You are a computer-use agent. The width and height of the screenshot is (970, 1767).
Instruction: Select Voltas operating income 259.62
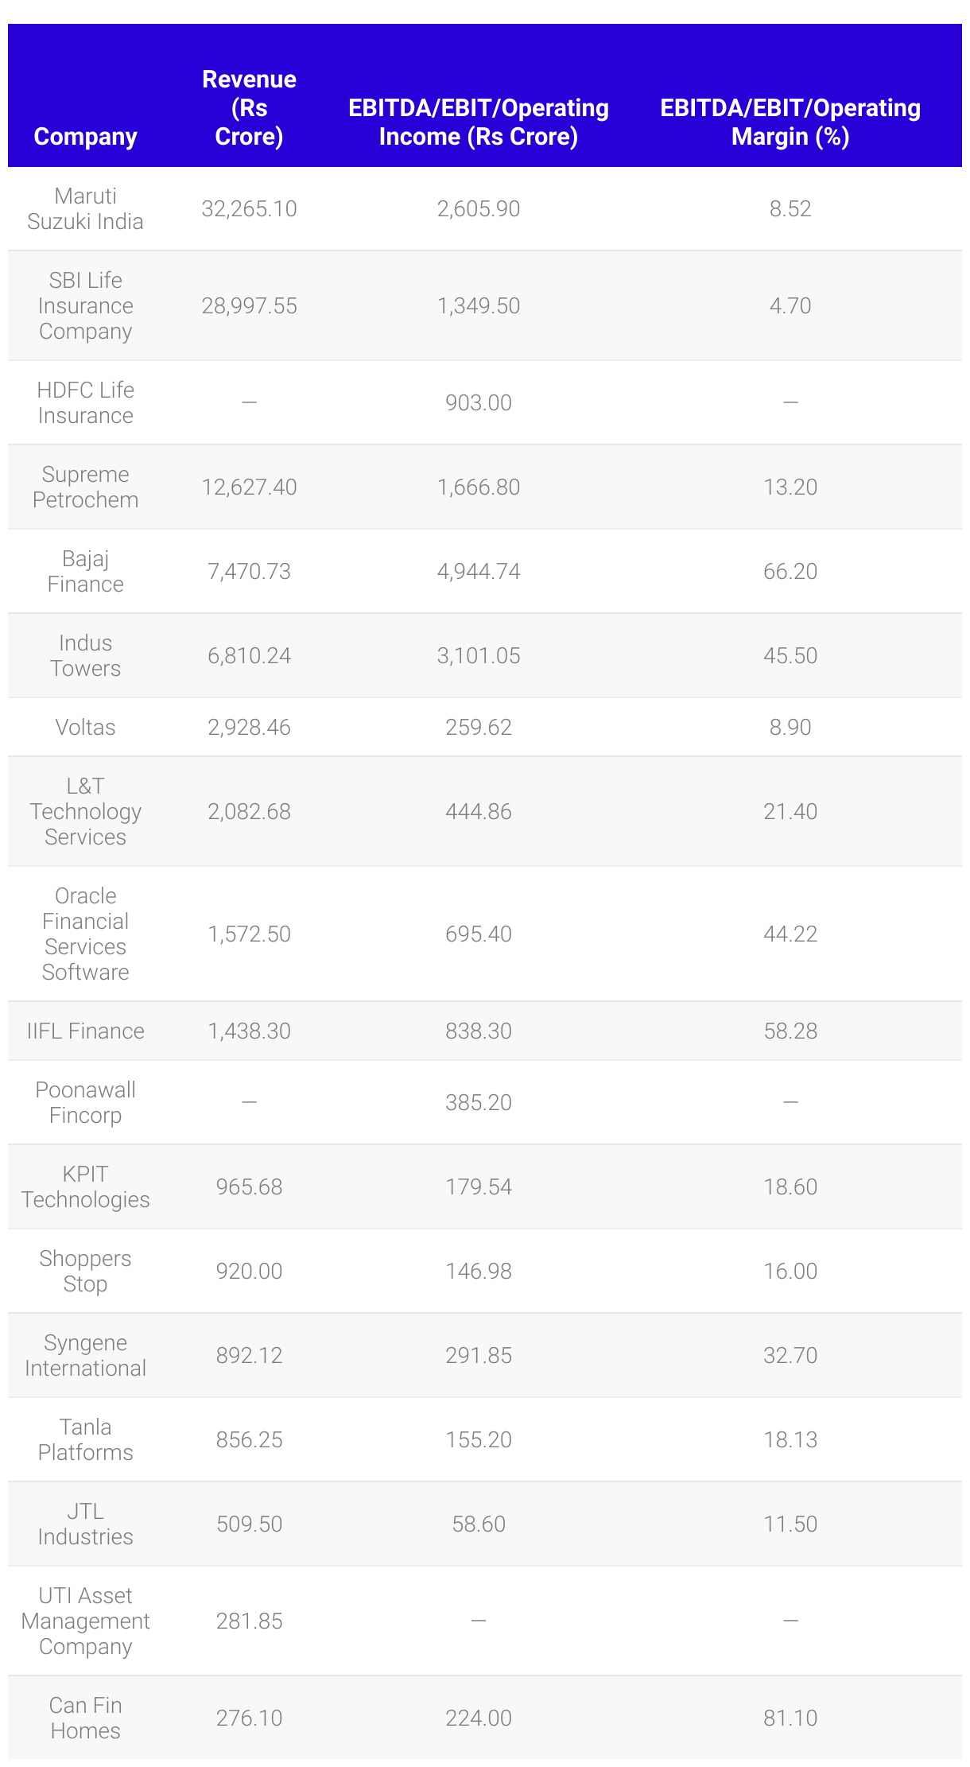pos(478,727)
